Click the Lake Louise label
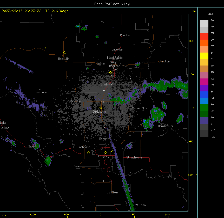The height and width of the screenshot is (218, 224). [5, 125]
